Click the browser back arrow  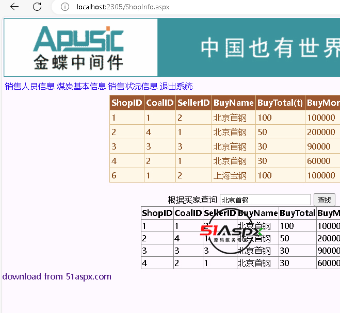tap(14, 7)
